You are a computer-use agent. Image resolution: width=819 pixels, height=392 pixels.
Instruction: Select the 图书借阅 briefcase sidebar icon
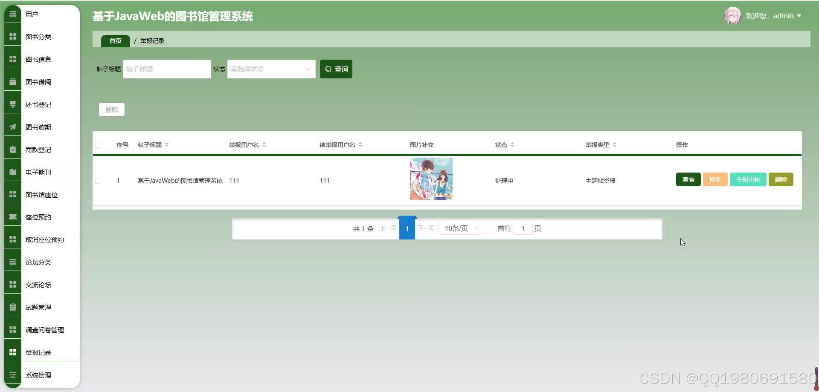pos(12,82)
